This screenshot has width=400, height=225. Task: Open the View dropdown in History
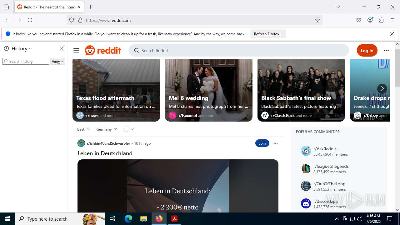pos(57,61)
